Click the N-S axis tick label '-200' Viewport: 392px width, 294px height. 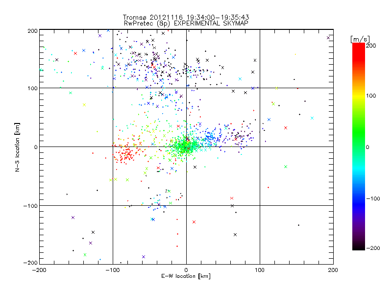pyautogui.click(x=30, y=263)
